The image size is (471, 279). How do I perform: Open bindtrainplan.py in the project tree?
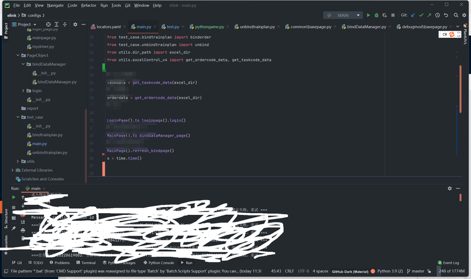coord(48,135)
